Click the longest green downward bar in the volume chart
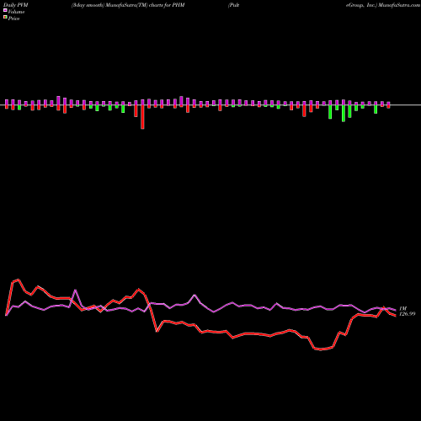This screenshot has height=421, width=421. coord(344,114)
